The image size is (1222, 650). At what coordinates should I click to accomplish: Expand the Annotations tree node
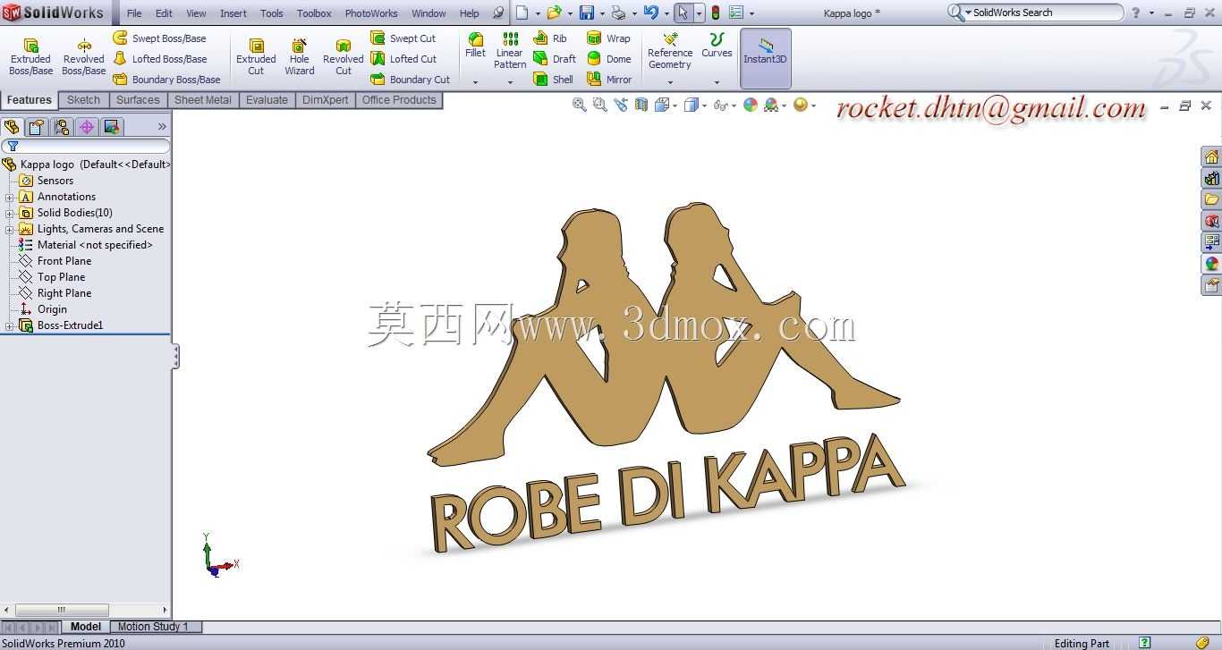10,197
